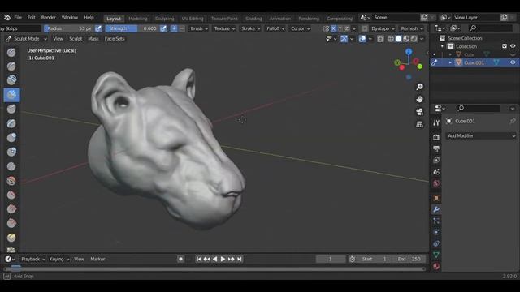Collapse the Collection tree item
This screenshot has height=292, width=520.
442,46
